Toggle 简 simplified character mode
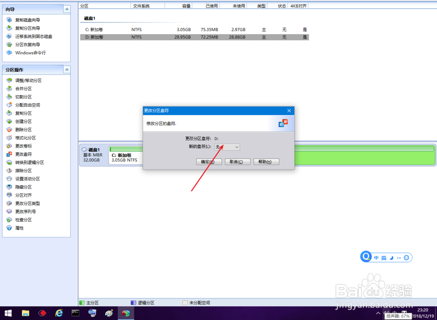Screen dimensions: 437x320 [x=384, y=258]
